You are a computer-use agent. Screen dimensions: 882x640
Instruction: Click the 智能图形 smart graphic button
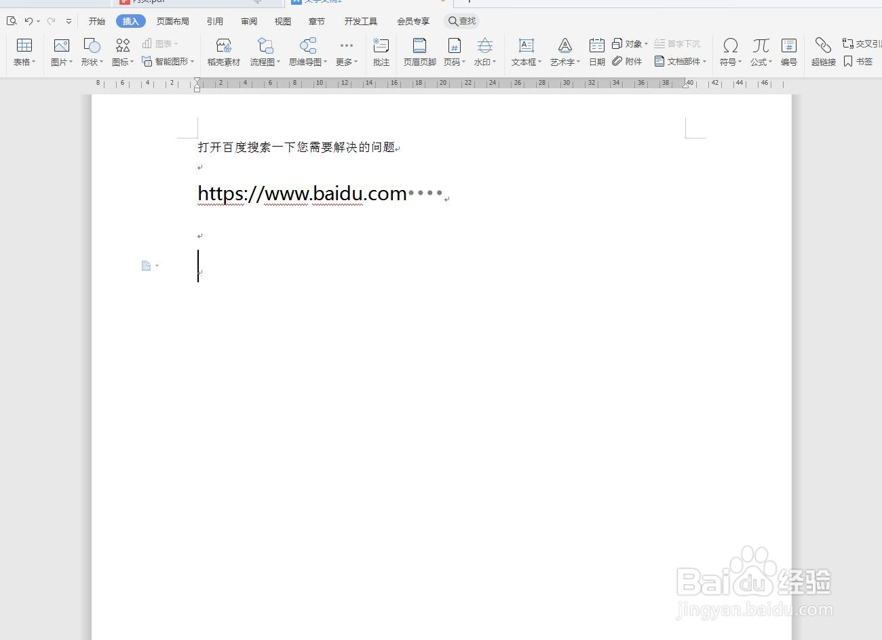168,61
